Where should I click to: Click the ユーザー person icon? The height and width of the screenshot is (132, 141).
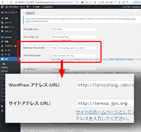[x=2, y=50]
